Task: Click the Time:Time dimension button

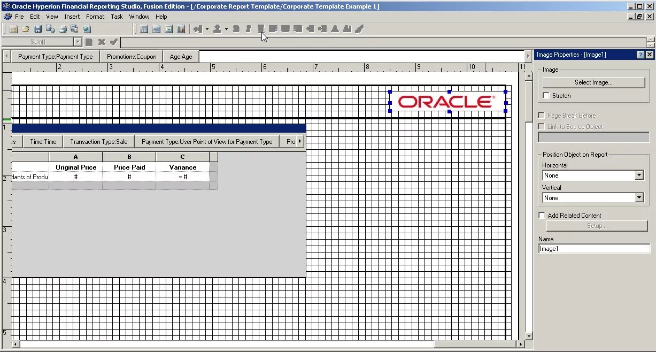Action: (43, 142)
